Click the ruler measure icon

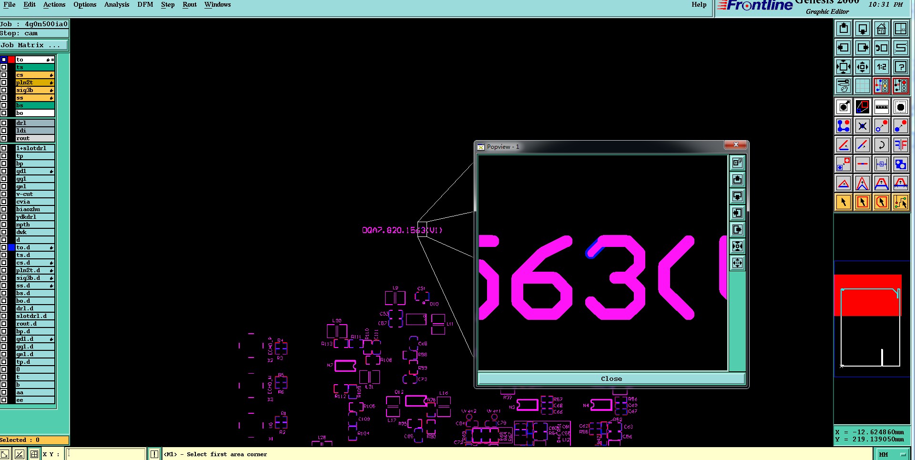pyautogui.click(x=882, y=107)
